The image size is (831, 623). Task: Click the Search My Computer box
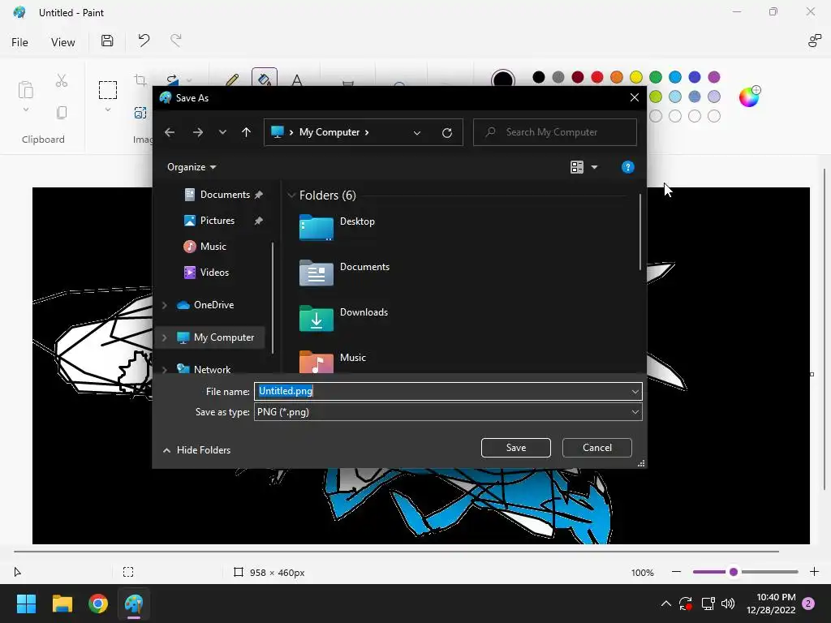[554, 132]
